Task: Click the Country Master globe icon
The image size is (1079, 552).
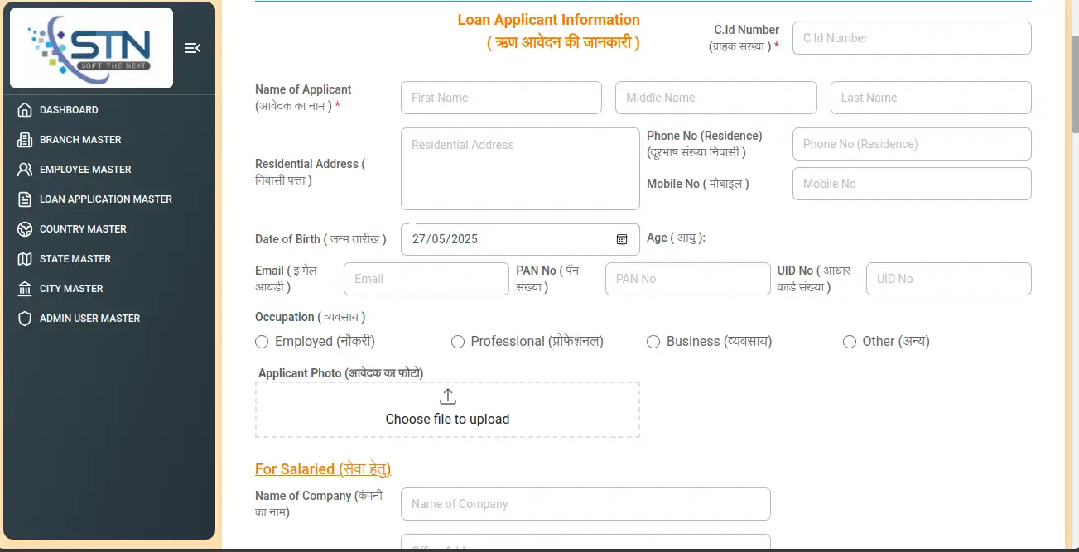Action: 25,229
